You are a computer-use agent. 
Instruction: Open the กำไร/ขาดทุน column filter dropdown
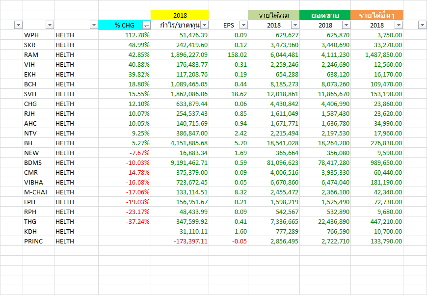(x=205, y=25)
